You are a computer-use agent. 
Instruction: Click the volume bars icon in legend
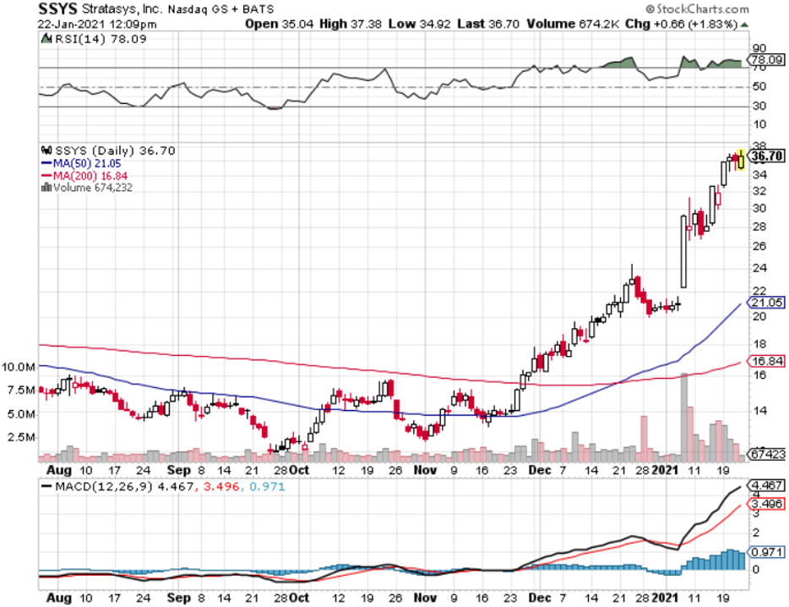[x=46, y=188]
